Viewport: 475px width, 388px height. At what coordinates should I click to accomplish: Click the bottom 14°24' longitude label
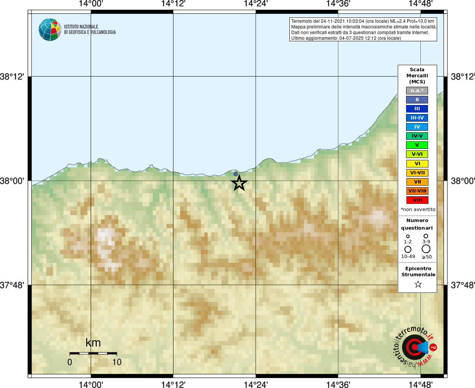[x=256, y=384]
